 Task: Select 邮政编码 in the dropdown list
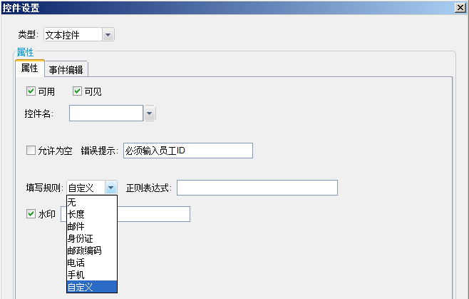click(92, 250)
